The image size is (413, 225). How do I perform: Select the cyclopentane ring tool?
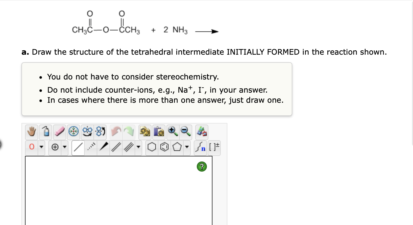click(177, 147)
